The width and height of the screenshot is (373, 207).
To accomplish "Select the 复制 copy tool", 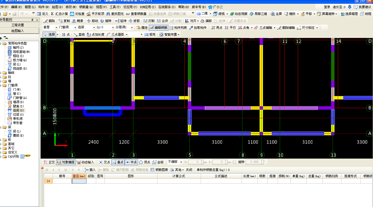I will (x=64, y=21).
